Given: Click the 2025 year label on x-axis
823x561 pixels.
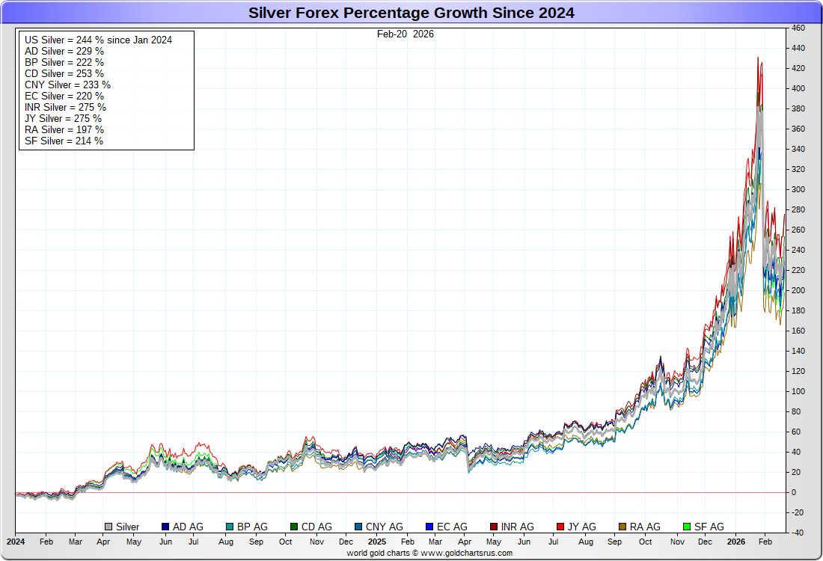Looking at the screenshot, I should click(x=376, y=541).
